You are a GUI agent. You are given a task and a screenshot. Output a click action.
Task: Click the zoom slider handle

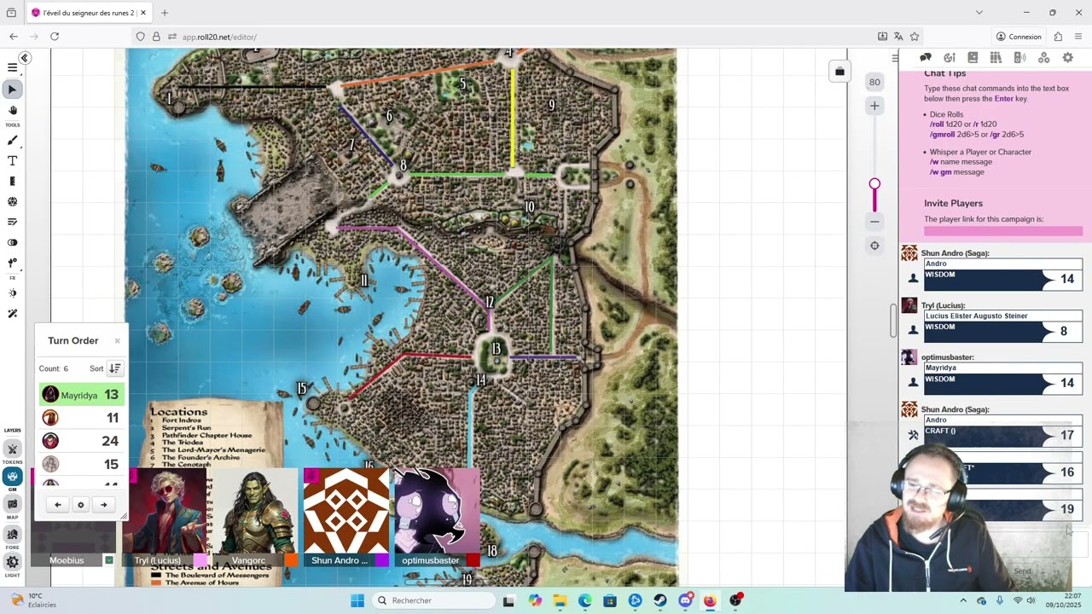(874, 184)
